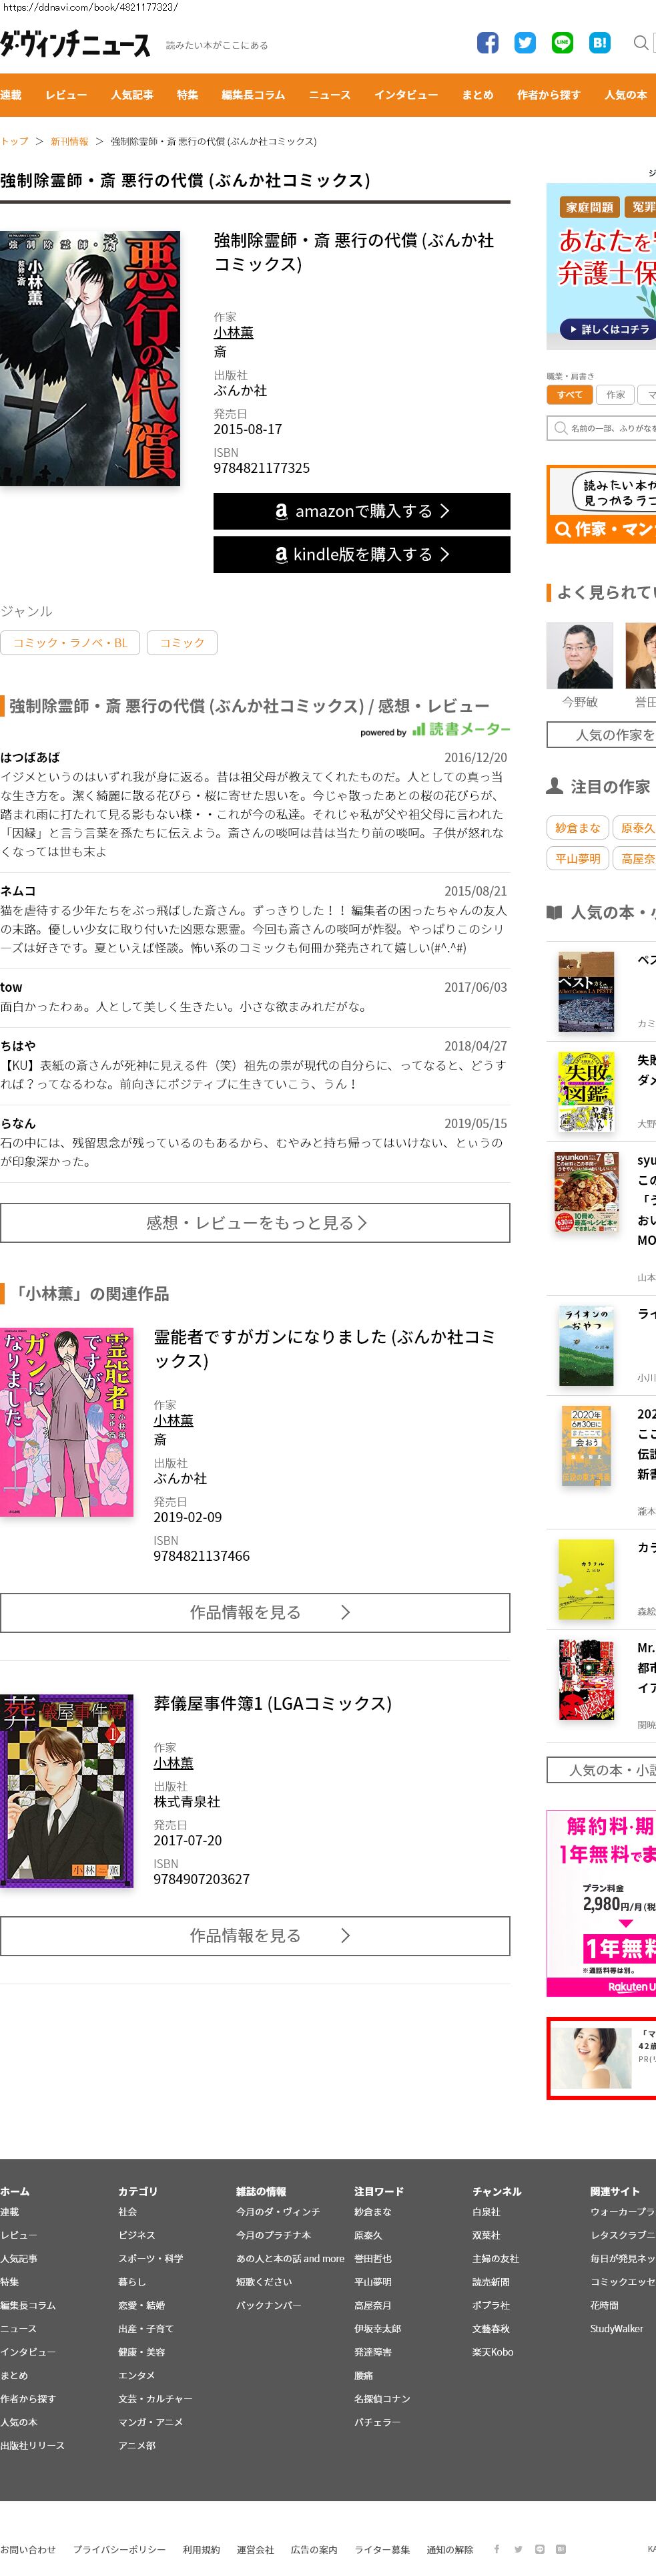Click the Twitter share icon in header

pos(525,43)
